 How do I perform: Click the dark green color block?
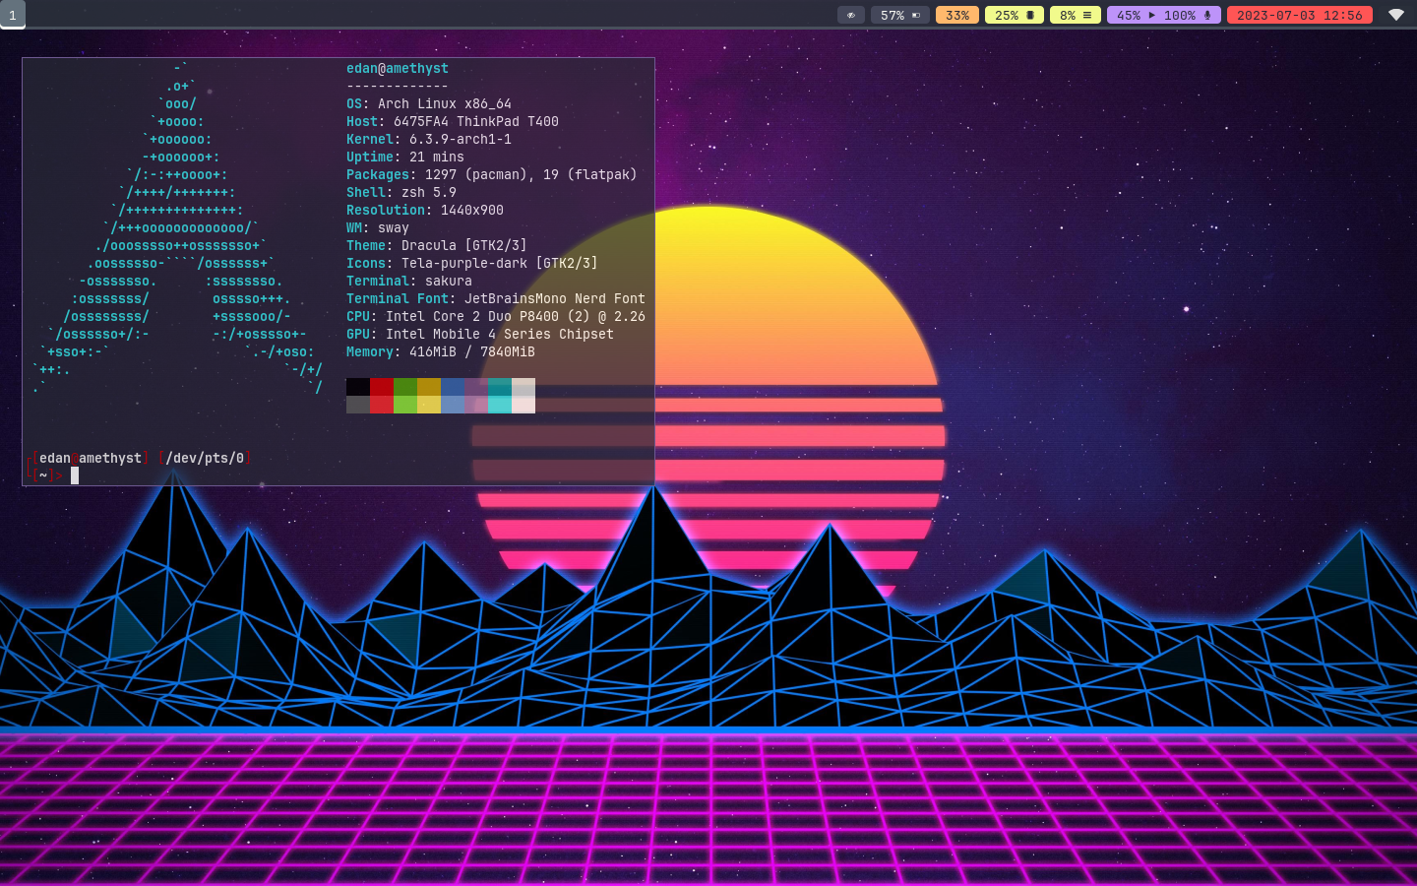405,387
